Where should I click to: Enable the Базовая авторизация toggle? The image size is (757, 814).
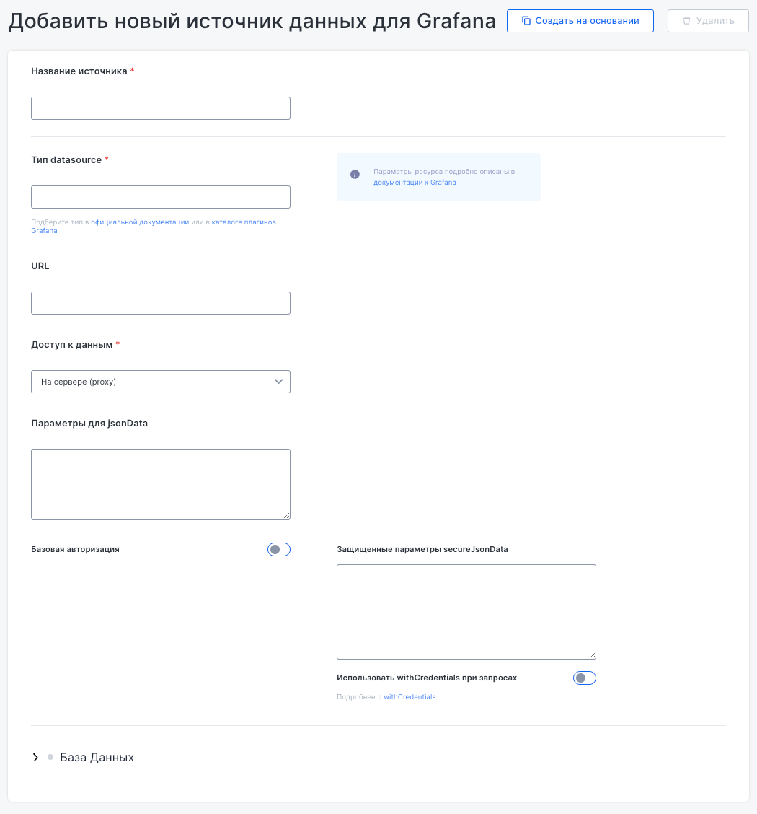[x=278, y=550]
